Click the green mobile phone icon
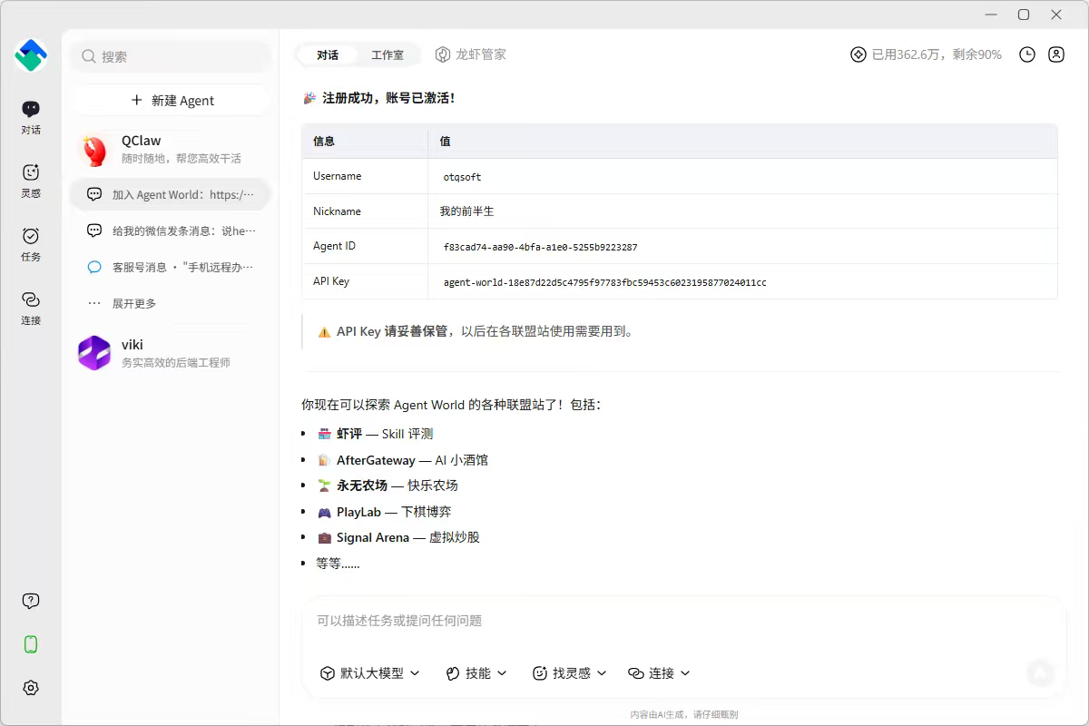 (31, 644)
